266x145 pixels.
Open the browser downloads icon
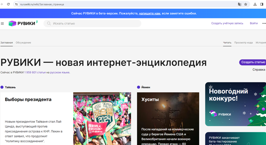(x=255, y=5)
